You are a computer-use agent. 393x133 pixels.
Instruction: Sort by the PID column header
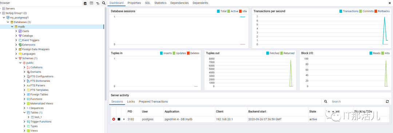130,112
